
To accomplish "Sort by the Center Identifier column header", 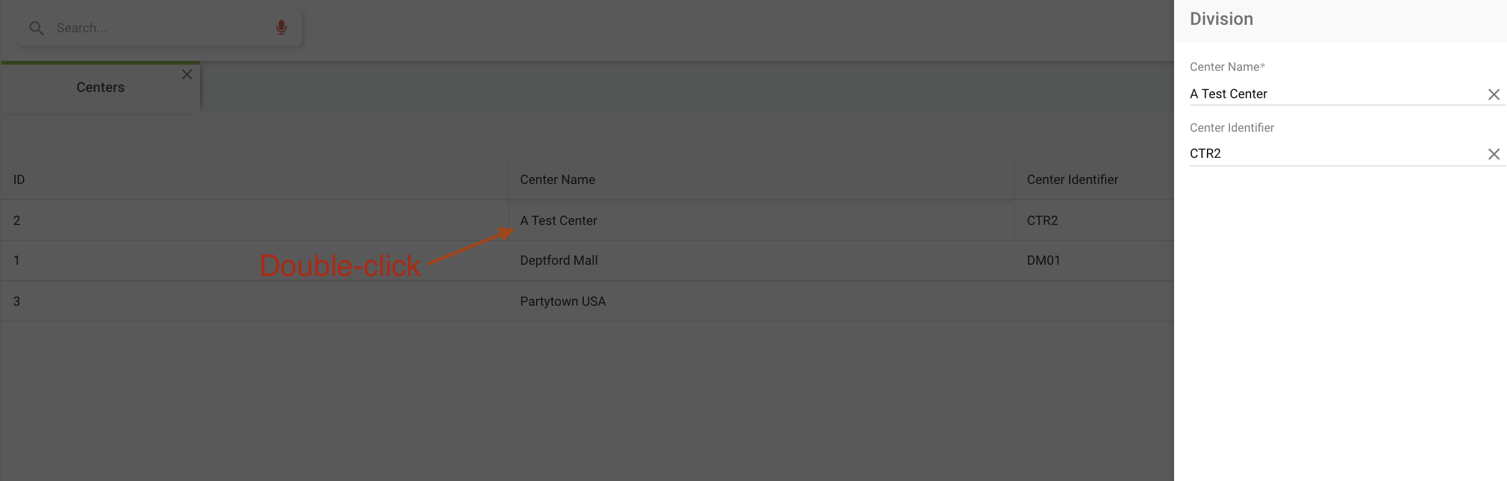I will [1072, 179].
